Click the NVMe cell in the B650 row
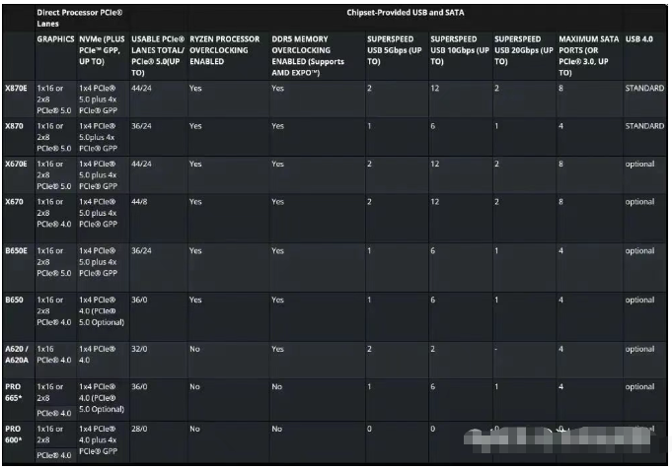672x469 pixels. click(x=102, y=311)
